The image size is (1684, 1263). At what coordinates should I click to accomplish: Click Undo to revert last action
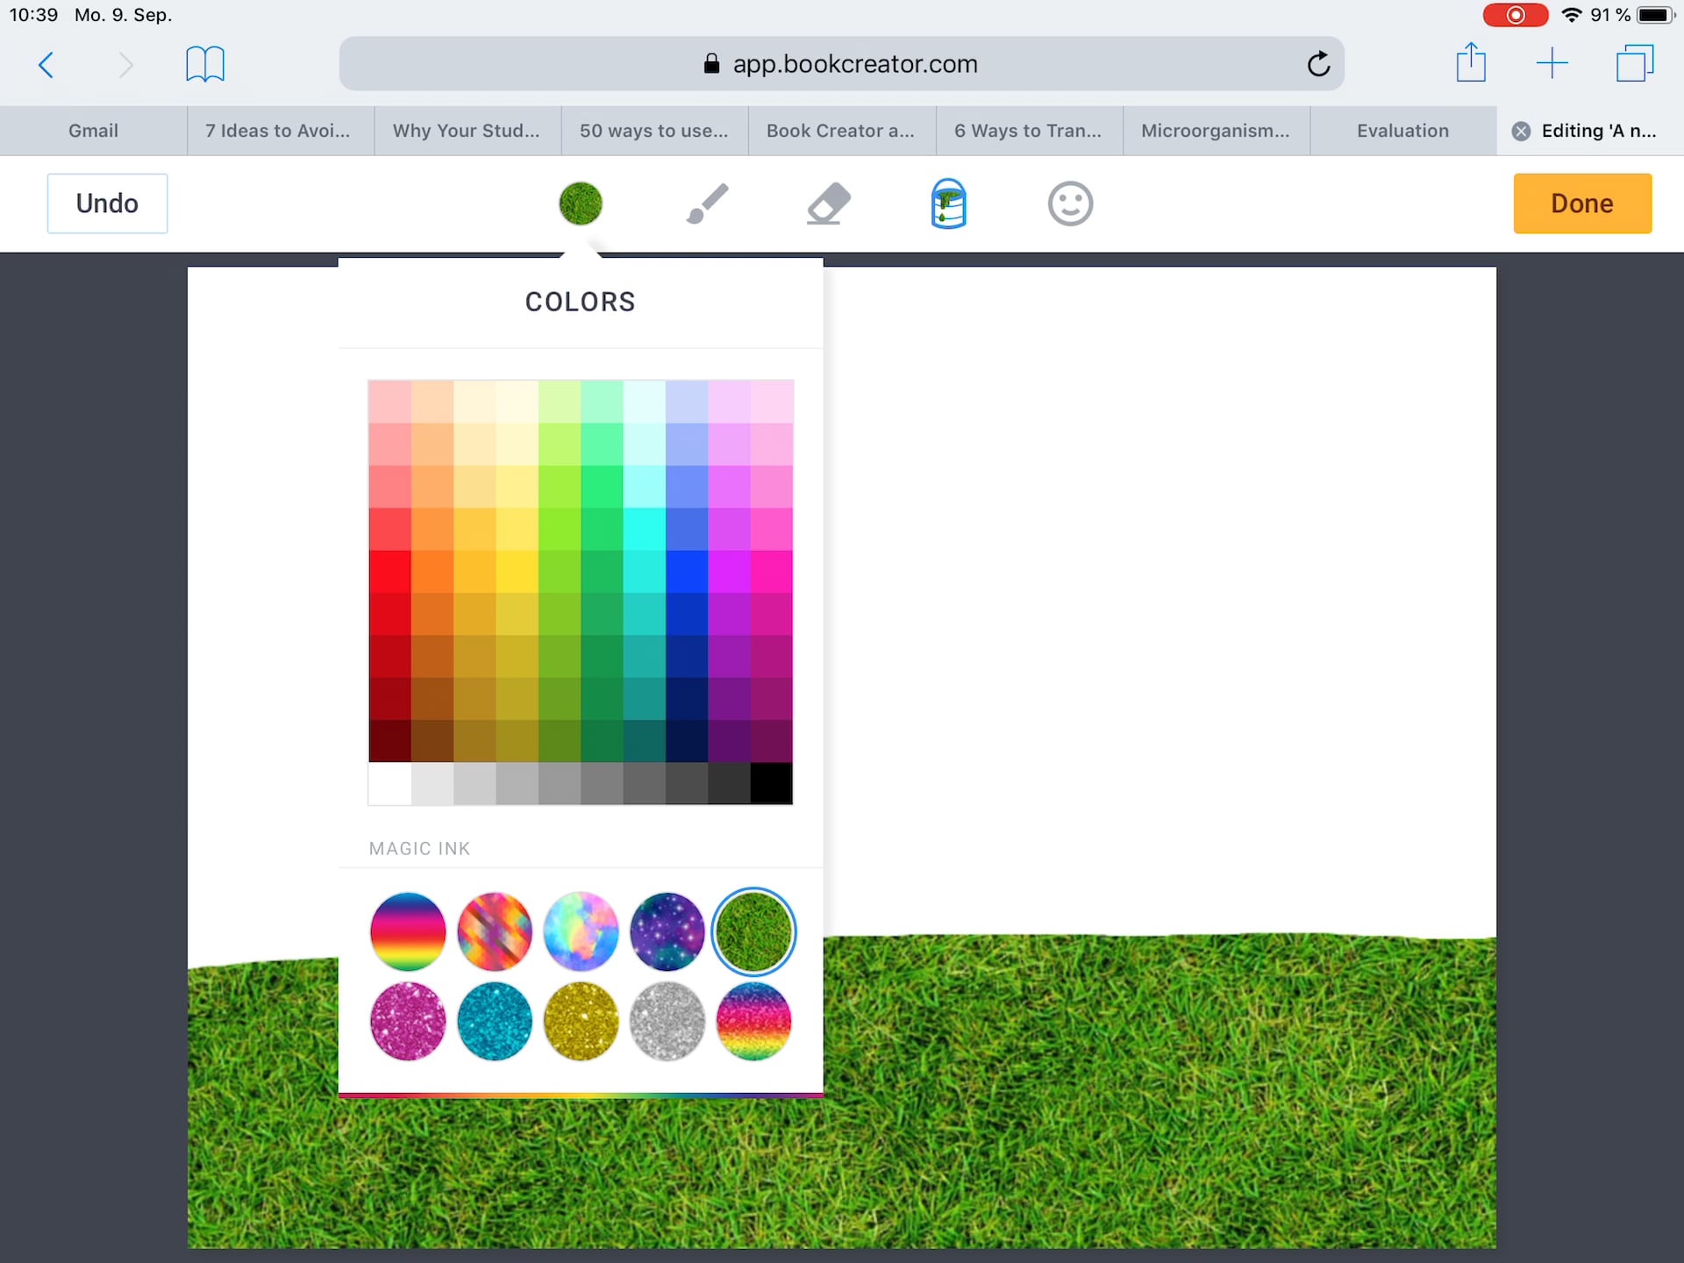pyautogui.click(x=107, y=203)
